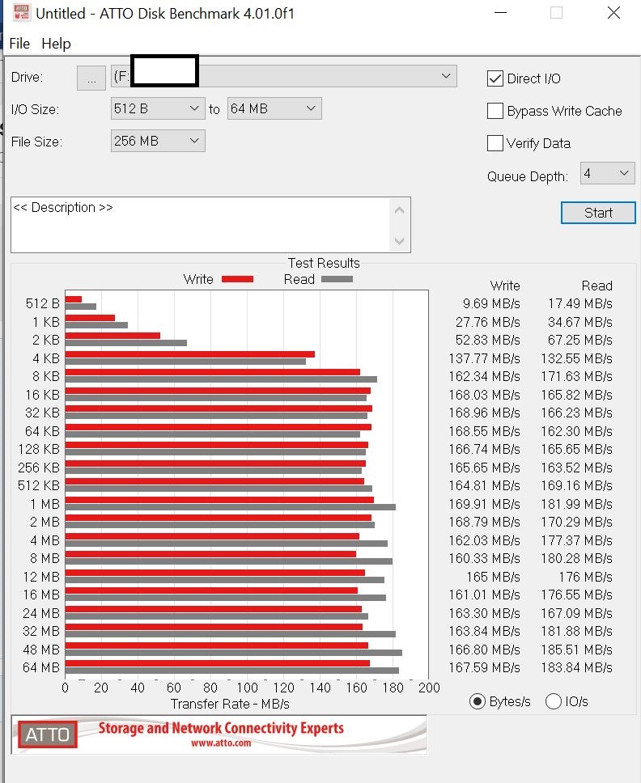
Task: Enable the Verify Data checkbox
Action: point(495,143)
